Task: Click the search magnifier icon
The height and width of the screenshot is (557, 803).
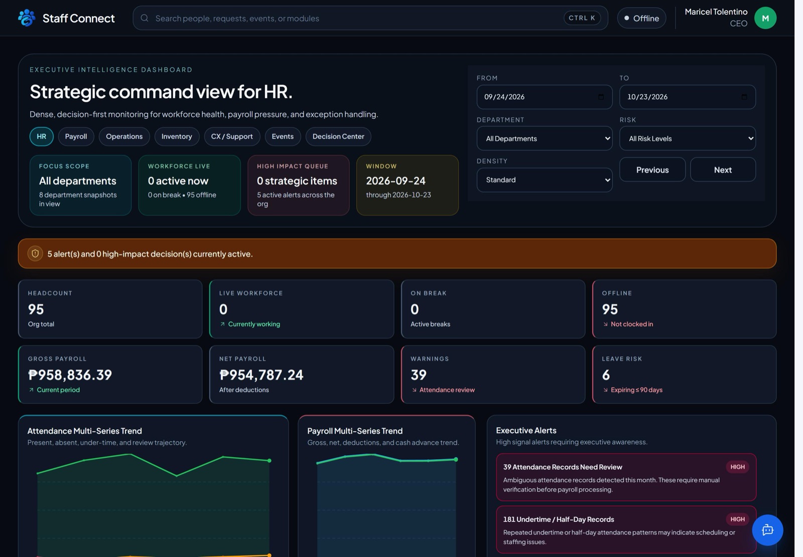Action: (x=145, y=18)
